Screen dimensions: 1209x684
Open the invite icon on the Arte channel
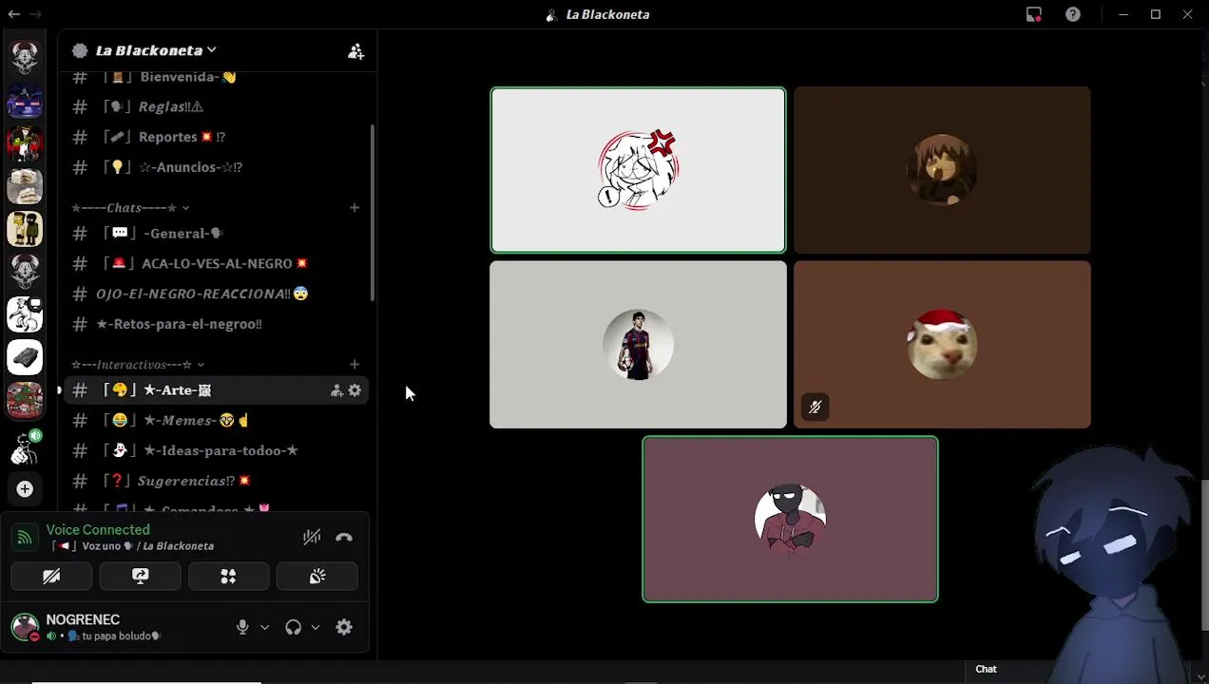[x=336, y=390]
